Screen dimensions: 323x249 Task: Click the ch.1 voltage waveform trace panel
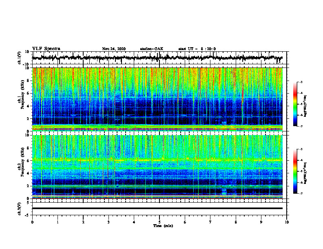click(159, 58)
